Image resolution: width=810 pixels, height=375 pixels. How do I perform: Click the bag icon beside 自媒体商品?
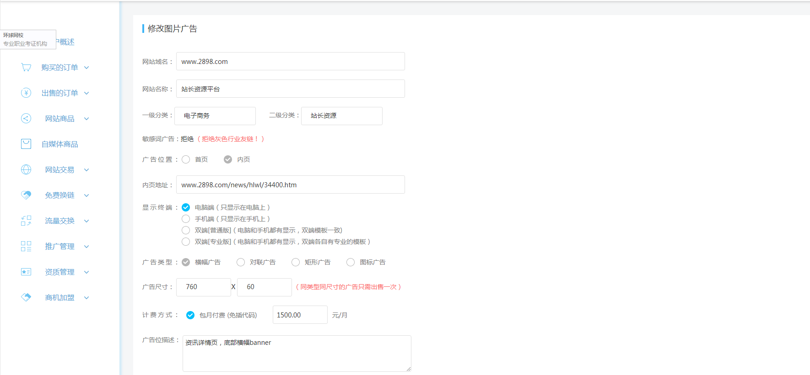(x=26, y=144)
